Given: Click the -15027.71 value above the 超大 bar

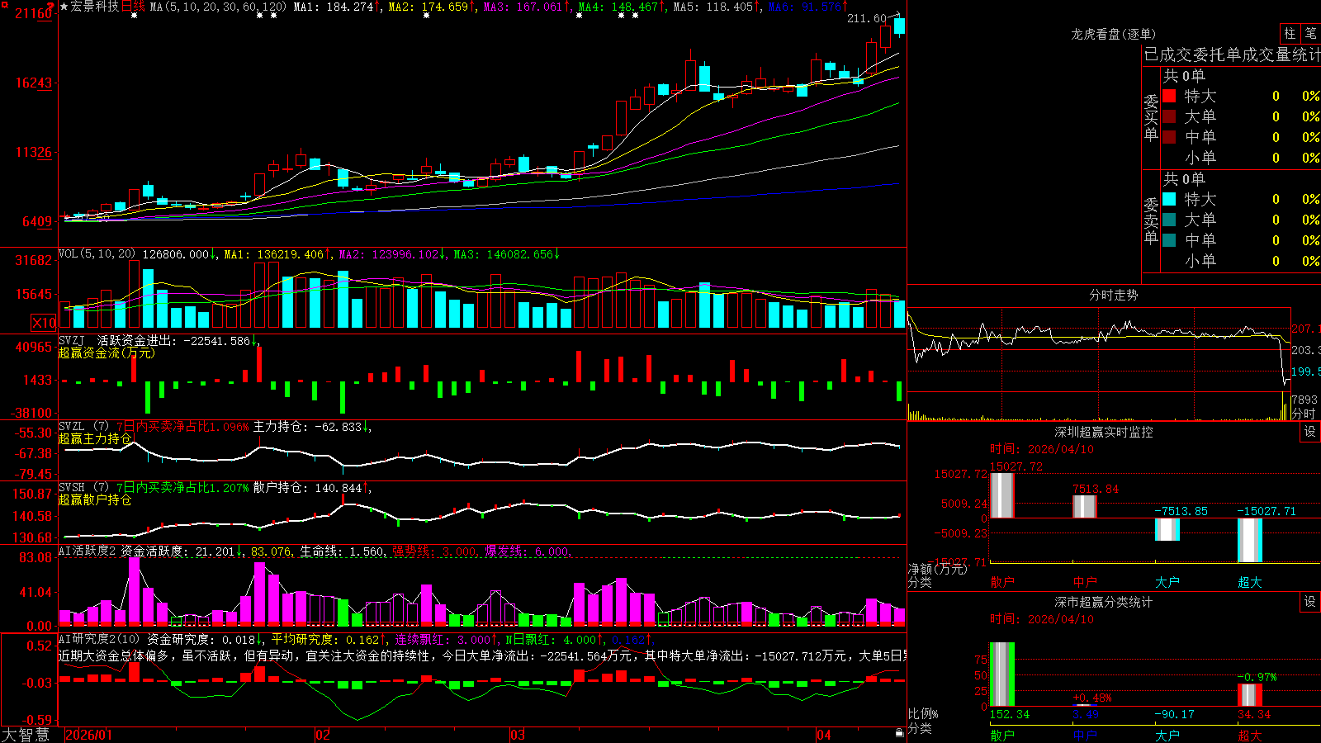Looking at the screenshot, I should coord(1267,511).
